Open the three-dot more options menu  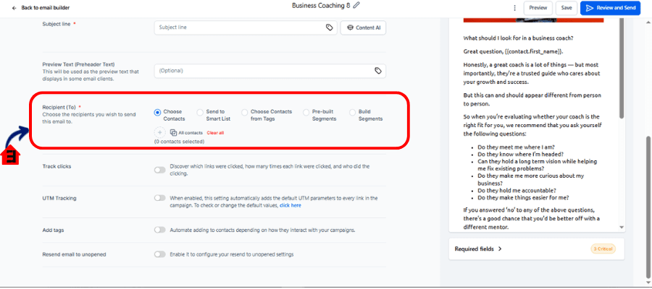click(514, 8)
